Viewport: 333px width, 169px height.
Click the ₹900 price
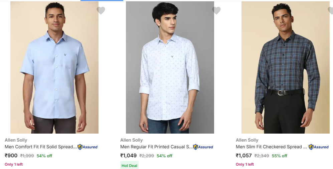(x=11, y=156)
